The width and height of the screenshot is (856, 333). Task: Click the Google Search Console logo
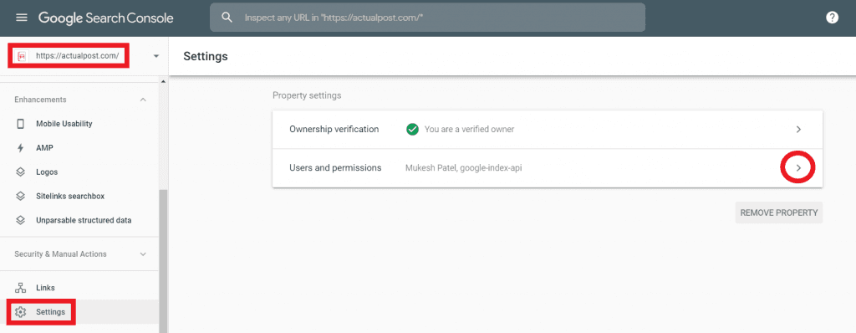(x=106, y=18)
